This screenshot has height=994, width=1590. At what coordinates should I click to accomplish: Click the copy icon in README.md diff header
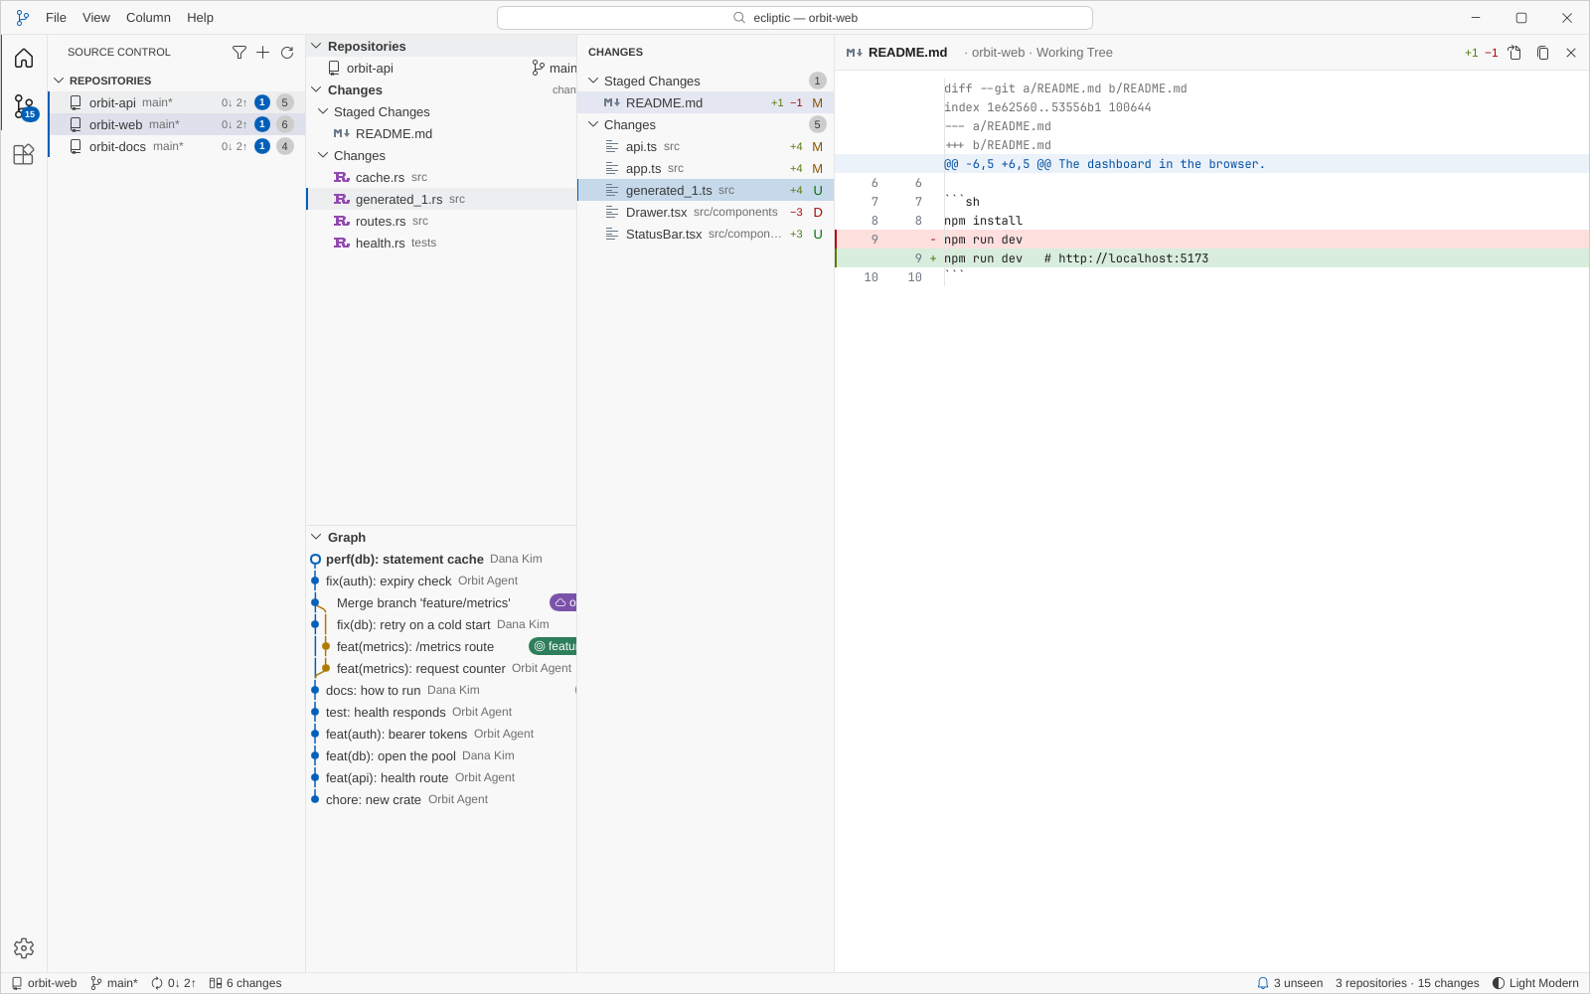(1543, 53)
